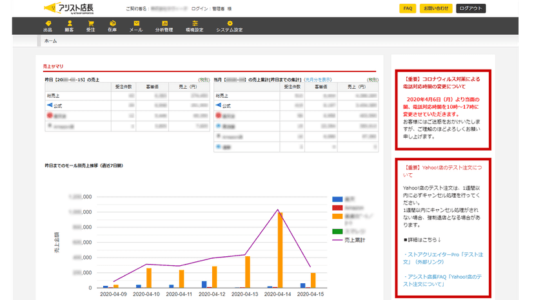The height and width of the screenshot is (300, 534).
Task: Click the blue legend swatch in chart
Action: 337,200
